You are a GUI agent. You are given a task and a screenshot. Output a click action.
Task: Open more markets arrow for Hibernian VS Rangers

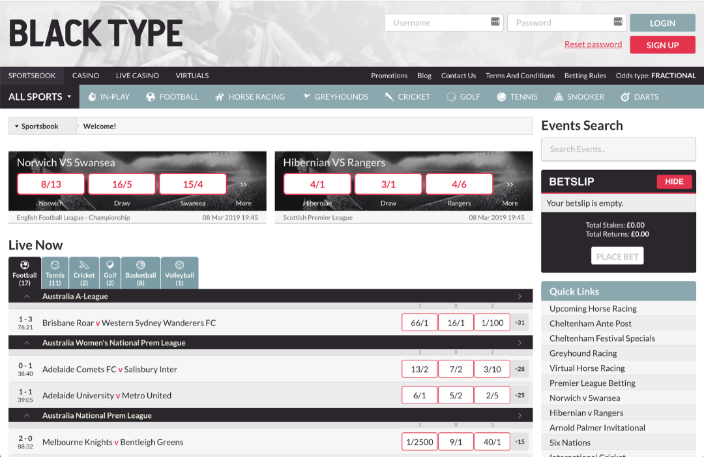pos(510,184)
